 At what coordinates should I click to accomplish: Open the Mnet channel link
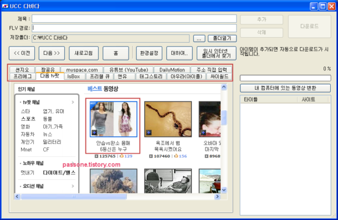click(x=26, y=150)
